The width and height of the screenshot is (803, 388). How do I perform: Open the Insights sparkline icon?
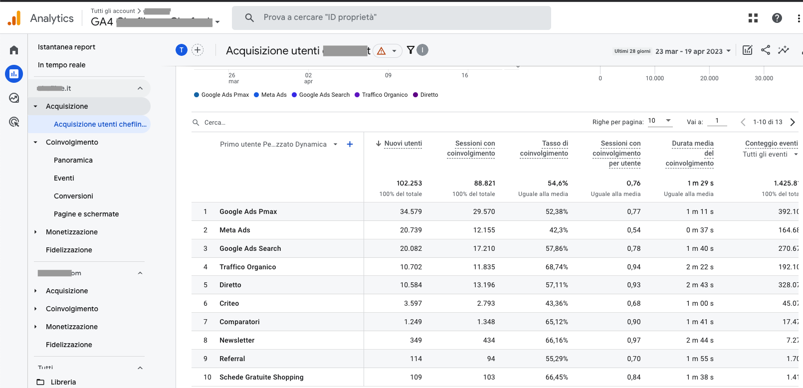click(784, 50)
